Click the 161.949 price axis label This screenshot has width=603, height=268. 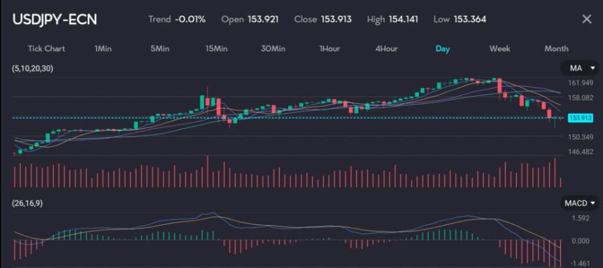(x=580, y=83)
